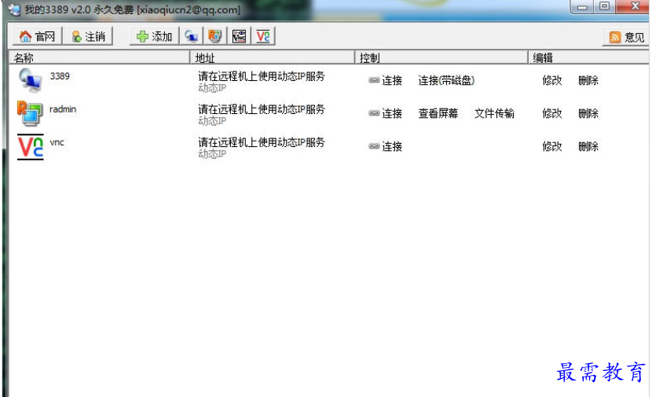Click 动态IP label in the 3389 row
Screen dimensions: 652x397
tap(212, 88)
